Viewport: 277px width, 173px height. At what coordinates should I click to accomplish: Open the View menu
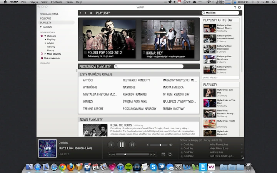click(44, 2)
